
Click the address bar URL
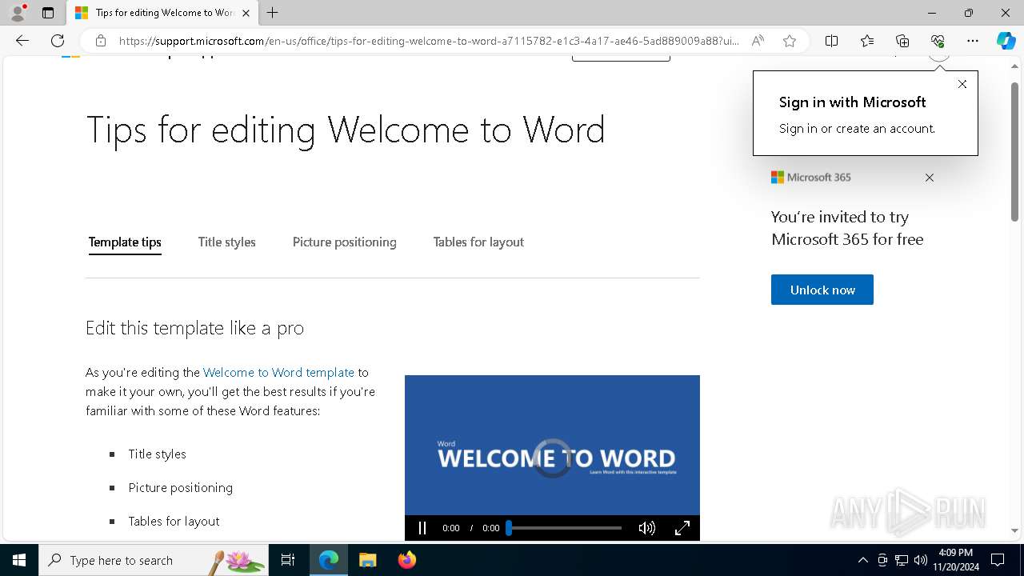(x=429, y=41)
